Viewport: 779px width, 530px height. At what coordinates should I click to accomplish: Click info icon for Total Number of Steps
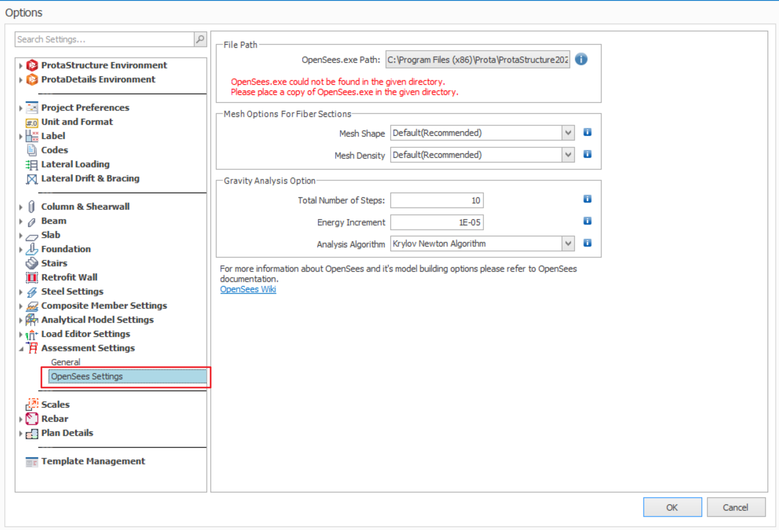(587, 199)
